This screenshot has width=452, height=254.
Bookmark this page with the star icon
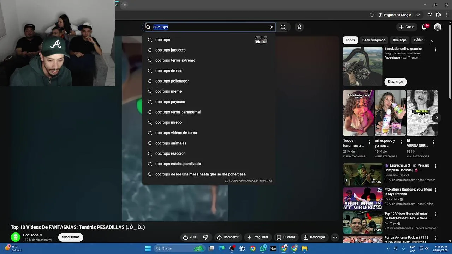pos(418,15)
